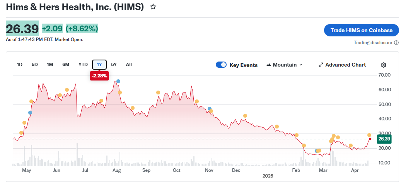Show the All time range

(129, 65)
